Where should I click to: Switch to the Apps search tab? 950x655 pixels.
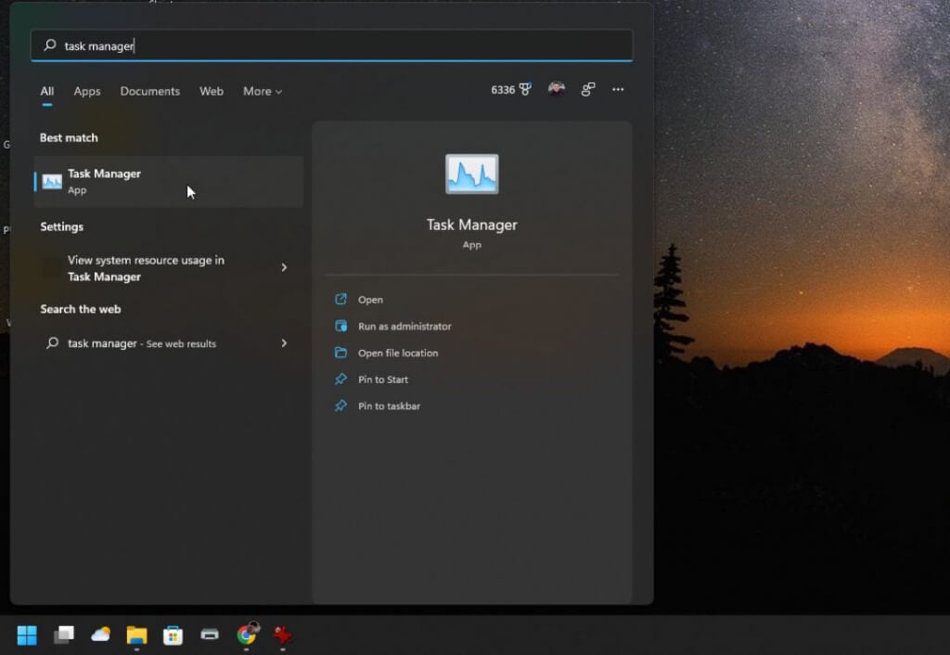tap(87, 91)
